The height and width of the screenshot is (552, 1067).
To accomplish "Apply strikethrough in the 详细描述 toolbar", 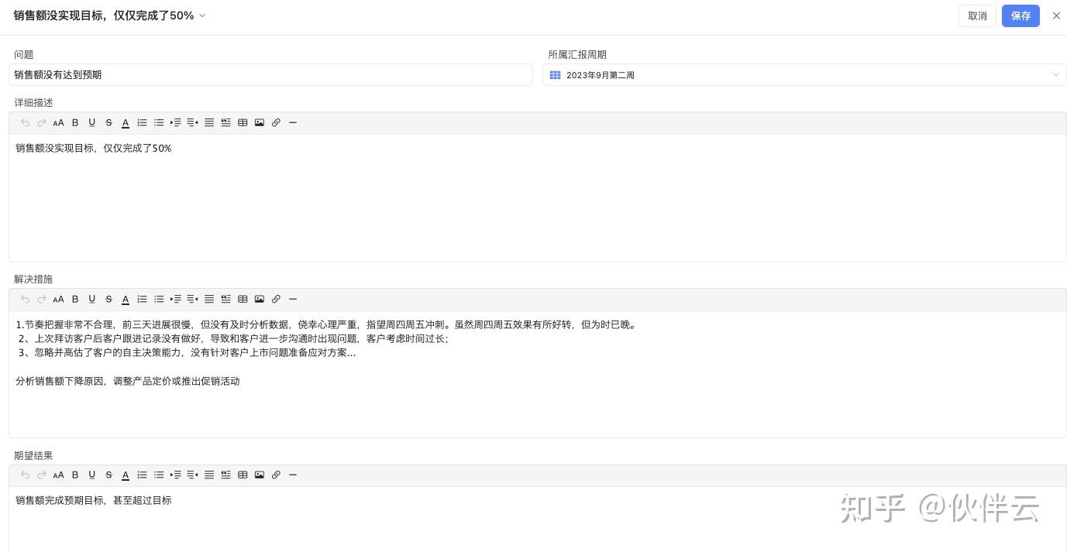I will point(108,122).
